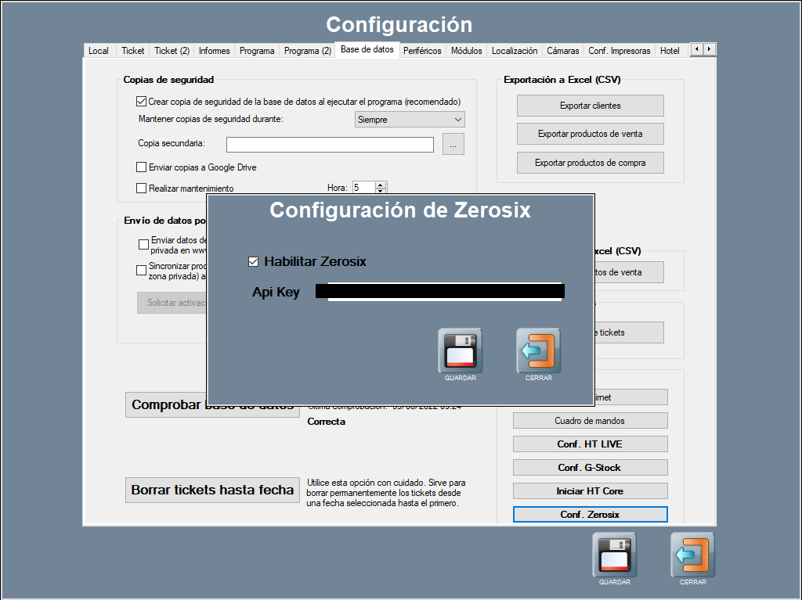802x600 pixels.
Task: Click the Conf. G-Stock button
Action: click(590, 468)
